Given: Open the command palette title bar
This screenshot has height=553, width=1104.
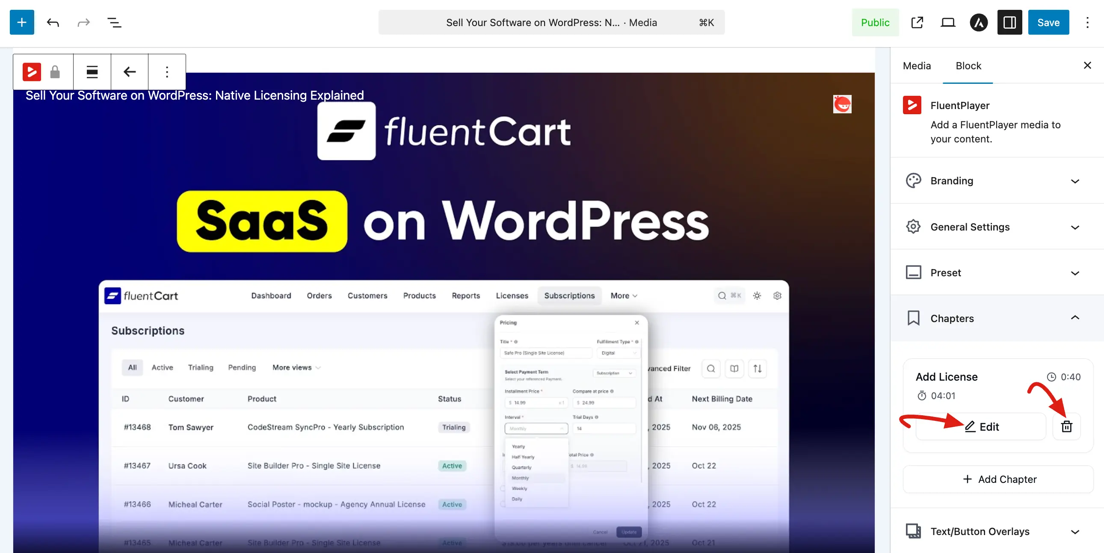Looking at the screenshot, I should tap(551, 22).
